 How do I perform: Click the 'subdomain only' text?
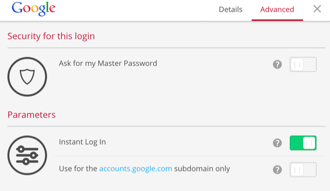tap(202, 169)
